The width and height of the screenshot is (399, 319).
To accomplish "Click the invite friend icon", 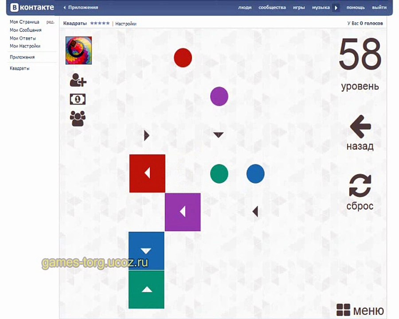I will (78, 80).
